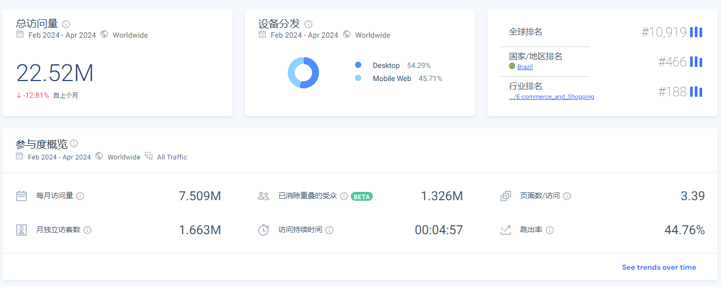
Task: Click info icon beside 页面数/访问
Action: pyautogui.click(x=567, y=196)
